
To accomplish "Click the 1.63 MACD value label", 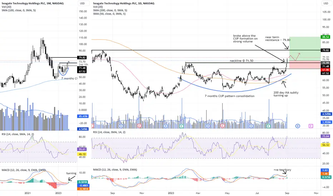I will (x=325, y=170).
